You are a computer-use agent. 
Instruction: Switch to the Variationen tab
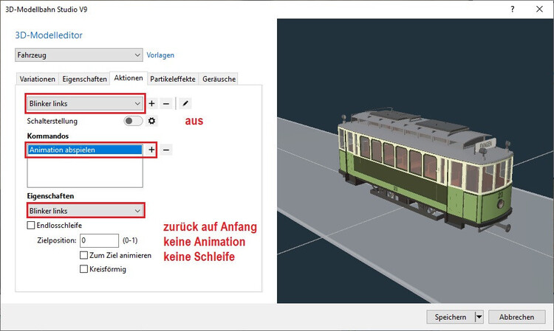pyautogui.click(x=38, y=79)
